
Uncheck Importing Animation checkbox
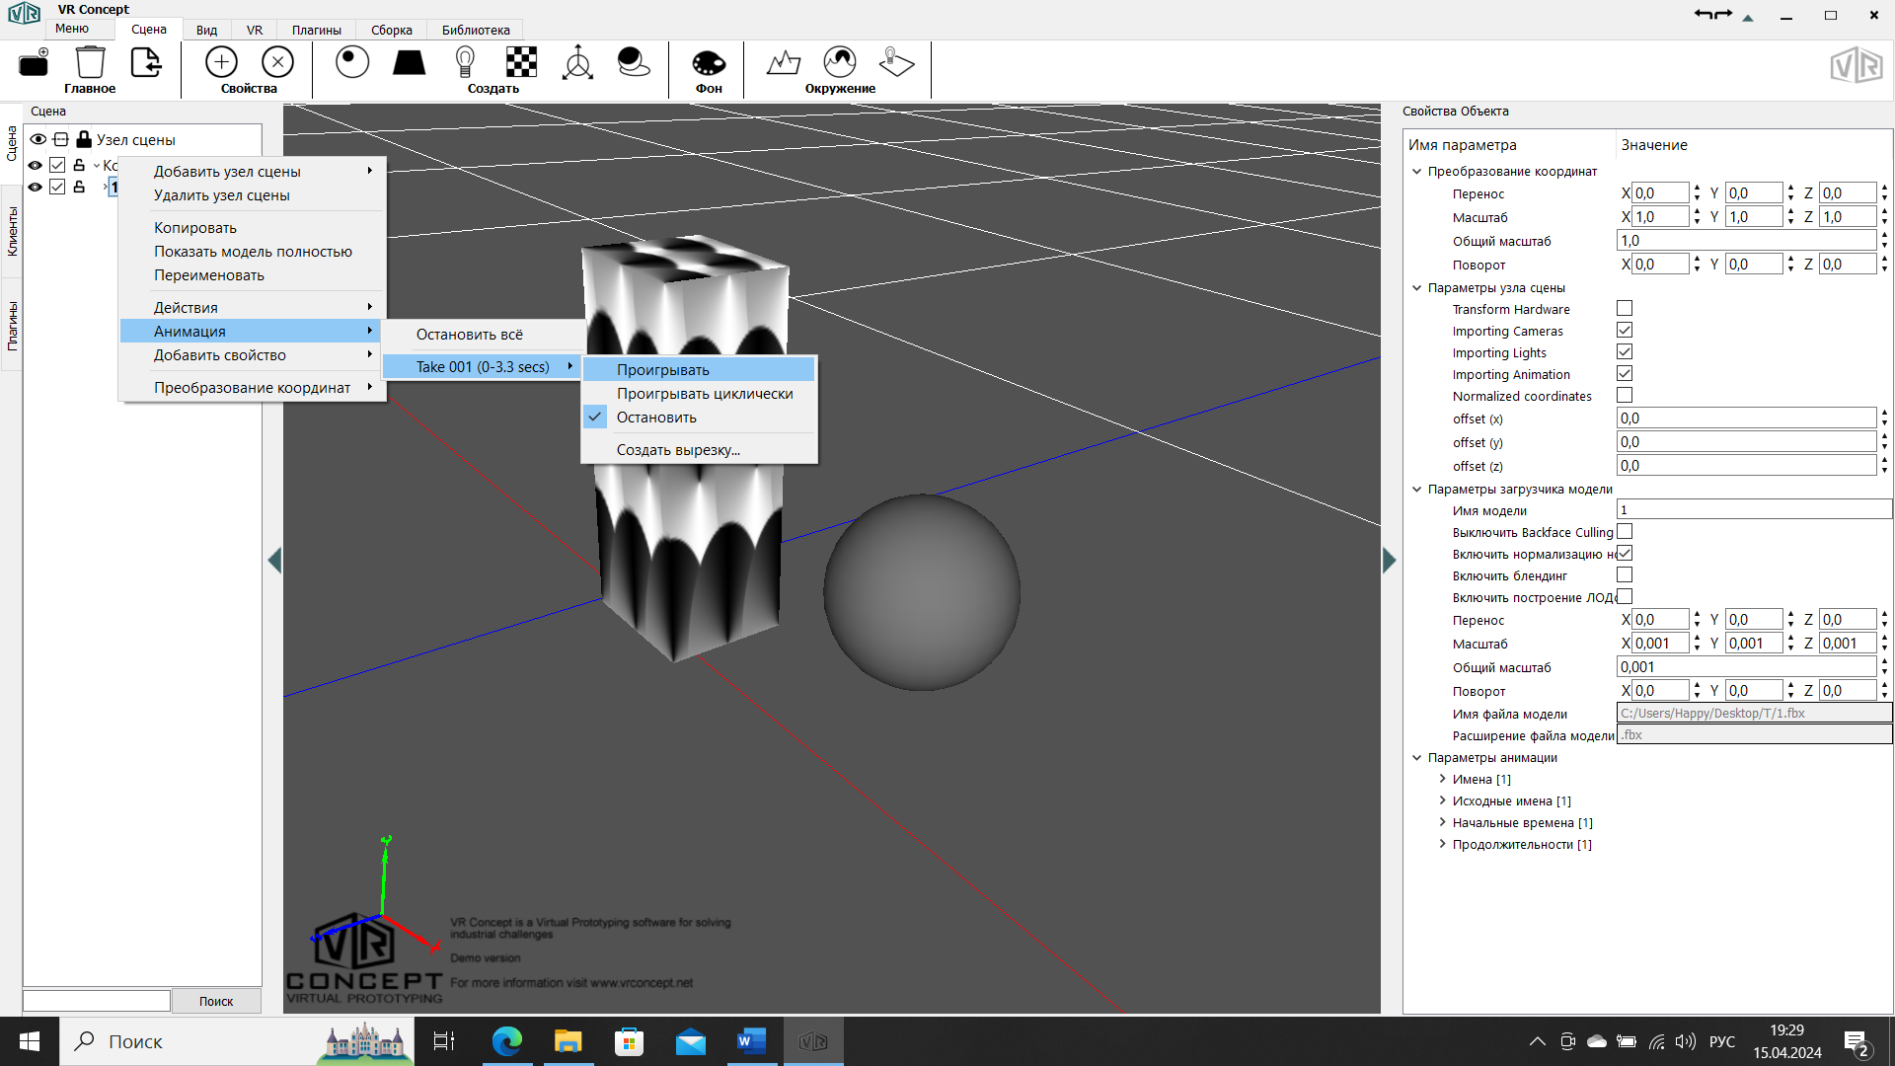[1625, 374]
